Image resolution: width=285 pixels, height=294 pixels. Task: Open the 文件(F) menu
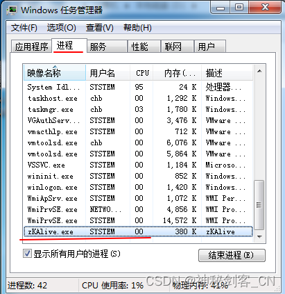coord(24,28)
